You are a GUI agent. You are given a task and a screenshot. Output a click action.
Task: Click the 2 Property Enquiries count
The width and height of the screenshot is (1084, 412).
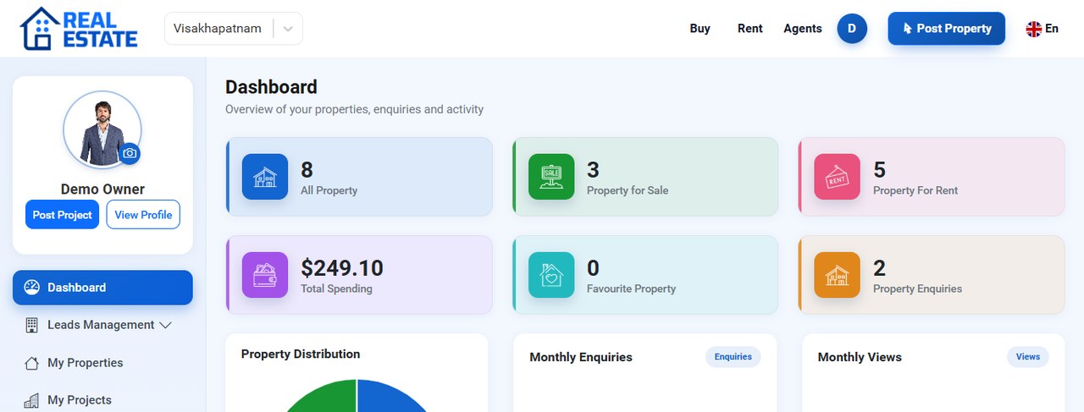(879, 268)
